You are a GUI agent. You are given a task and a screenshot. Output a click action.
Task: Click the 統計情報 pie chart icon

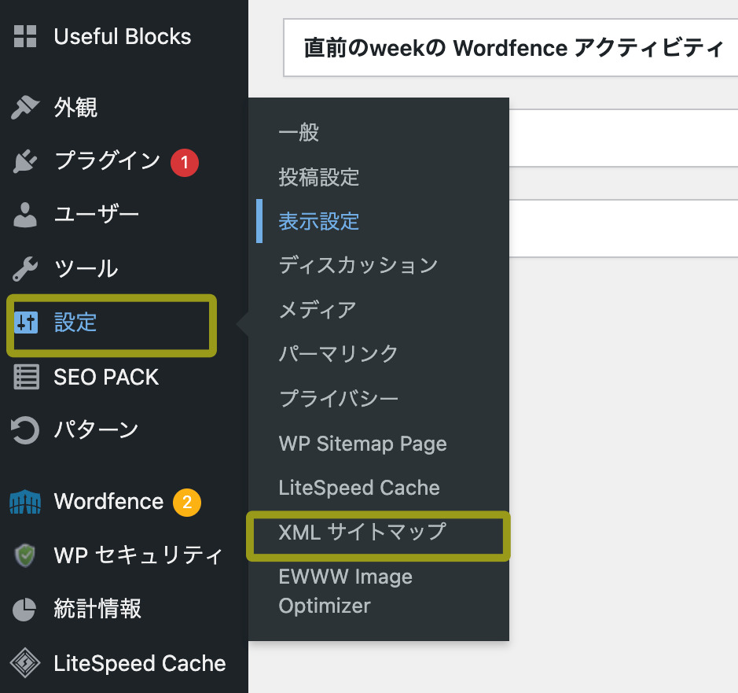(x=24, y=608)
